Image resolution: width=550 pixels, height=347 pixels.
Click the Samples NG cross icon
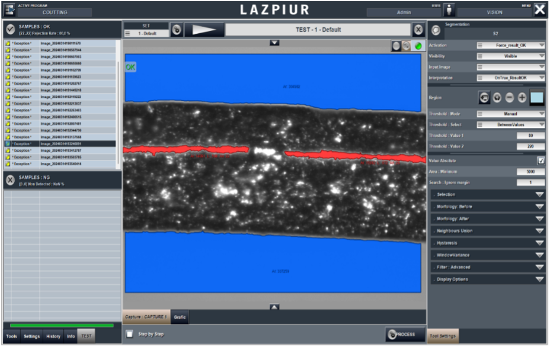(x=11, y=180)
